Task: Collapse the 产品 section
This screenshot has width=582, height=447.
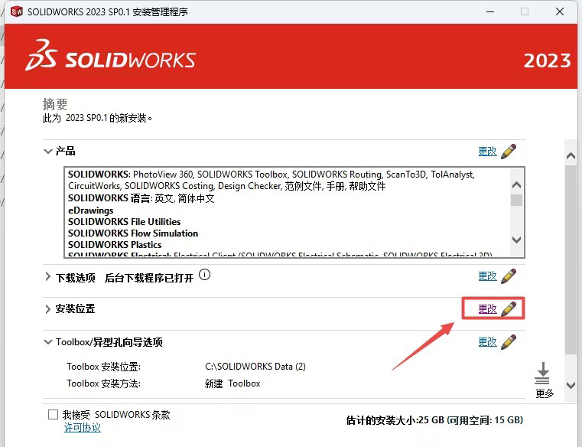Action: (x=48, y=152)
